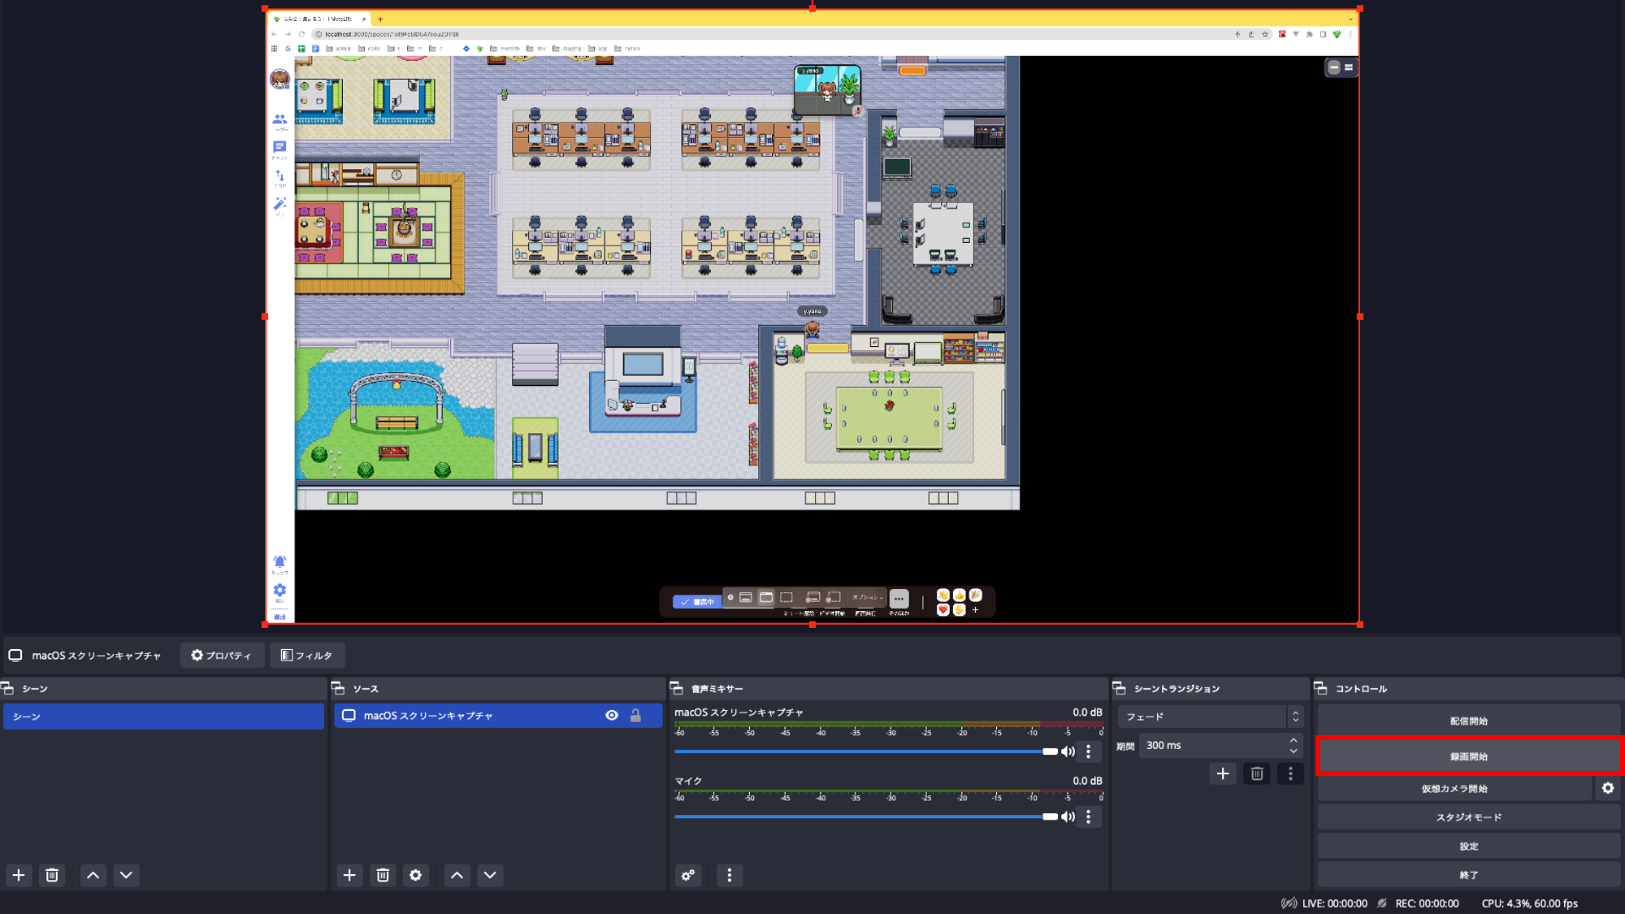The height and width of the screenshot is (914, 1625).
Task: Click the magic wand icon in preview sidebar
Action: [x=279, y=203]
